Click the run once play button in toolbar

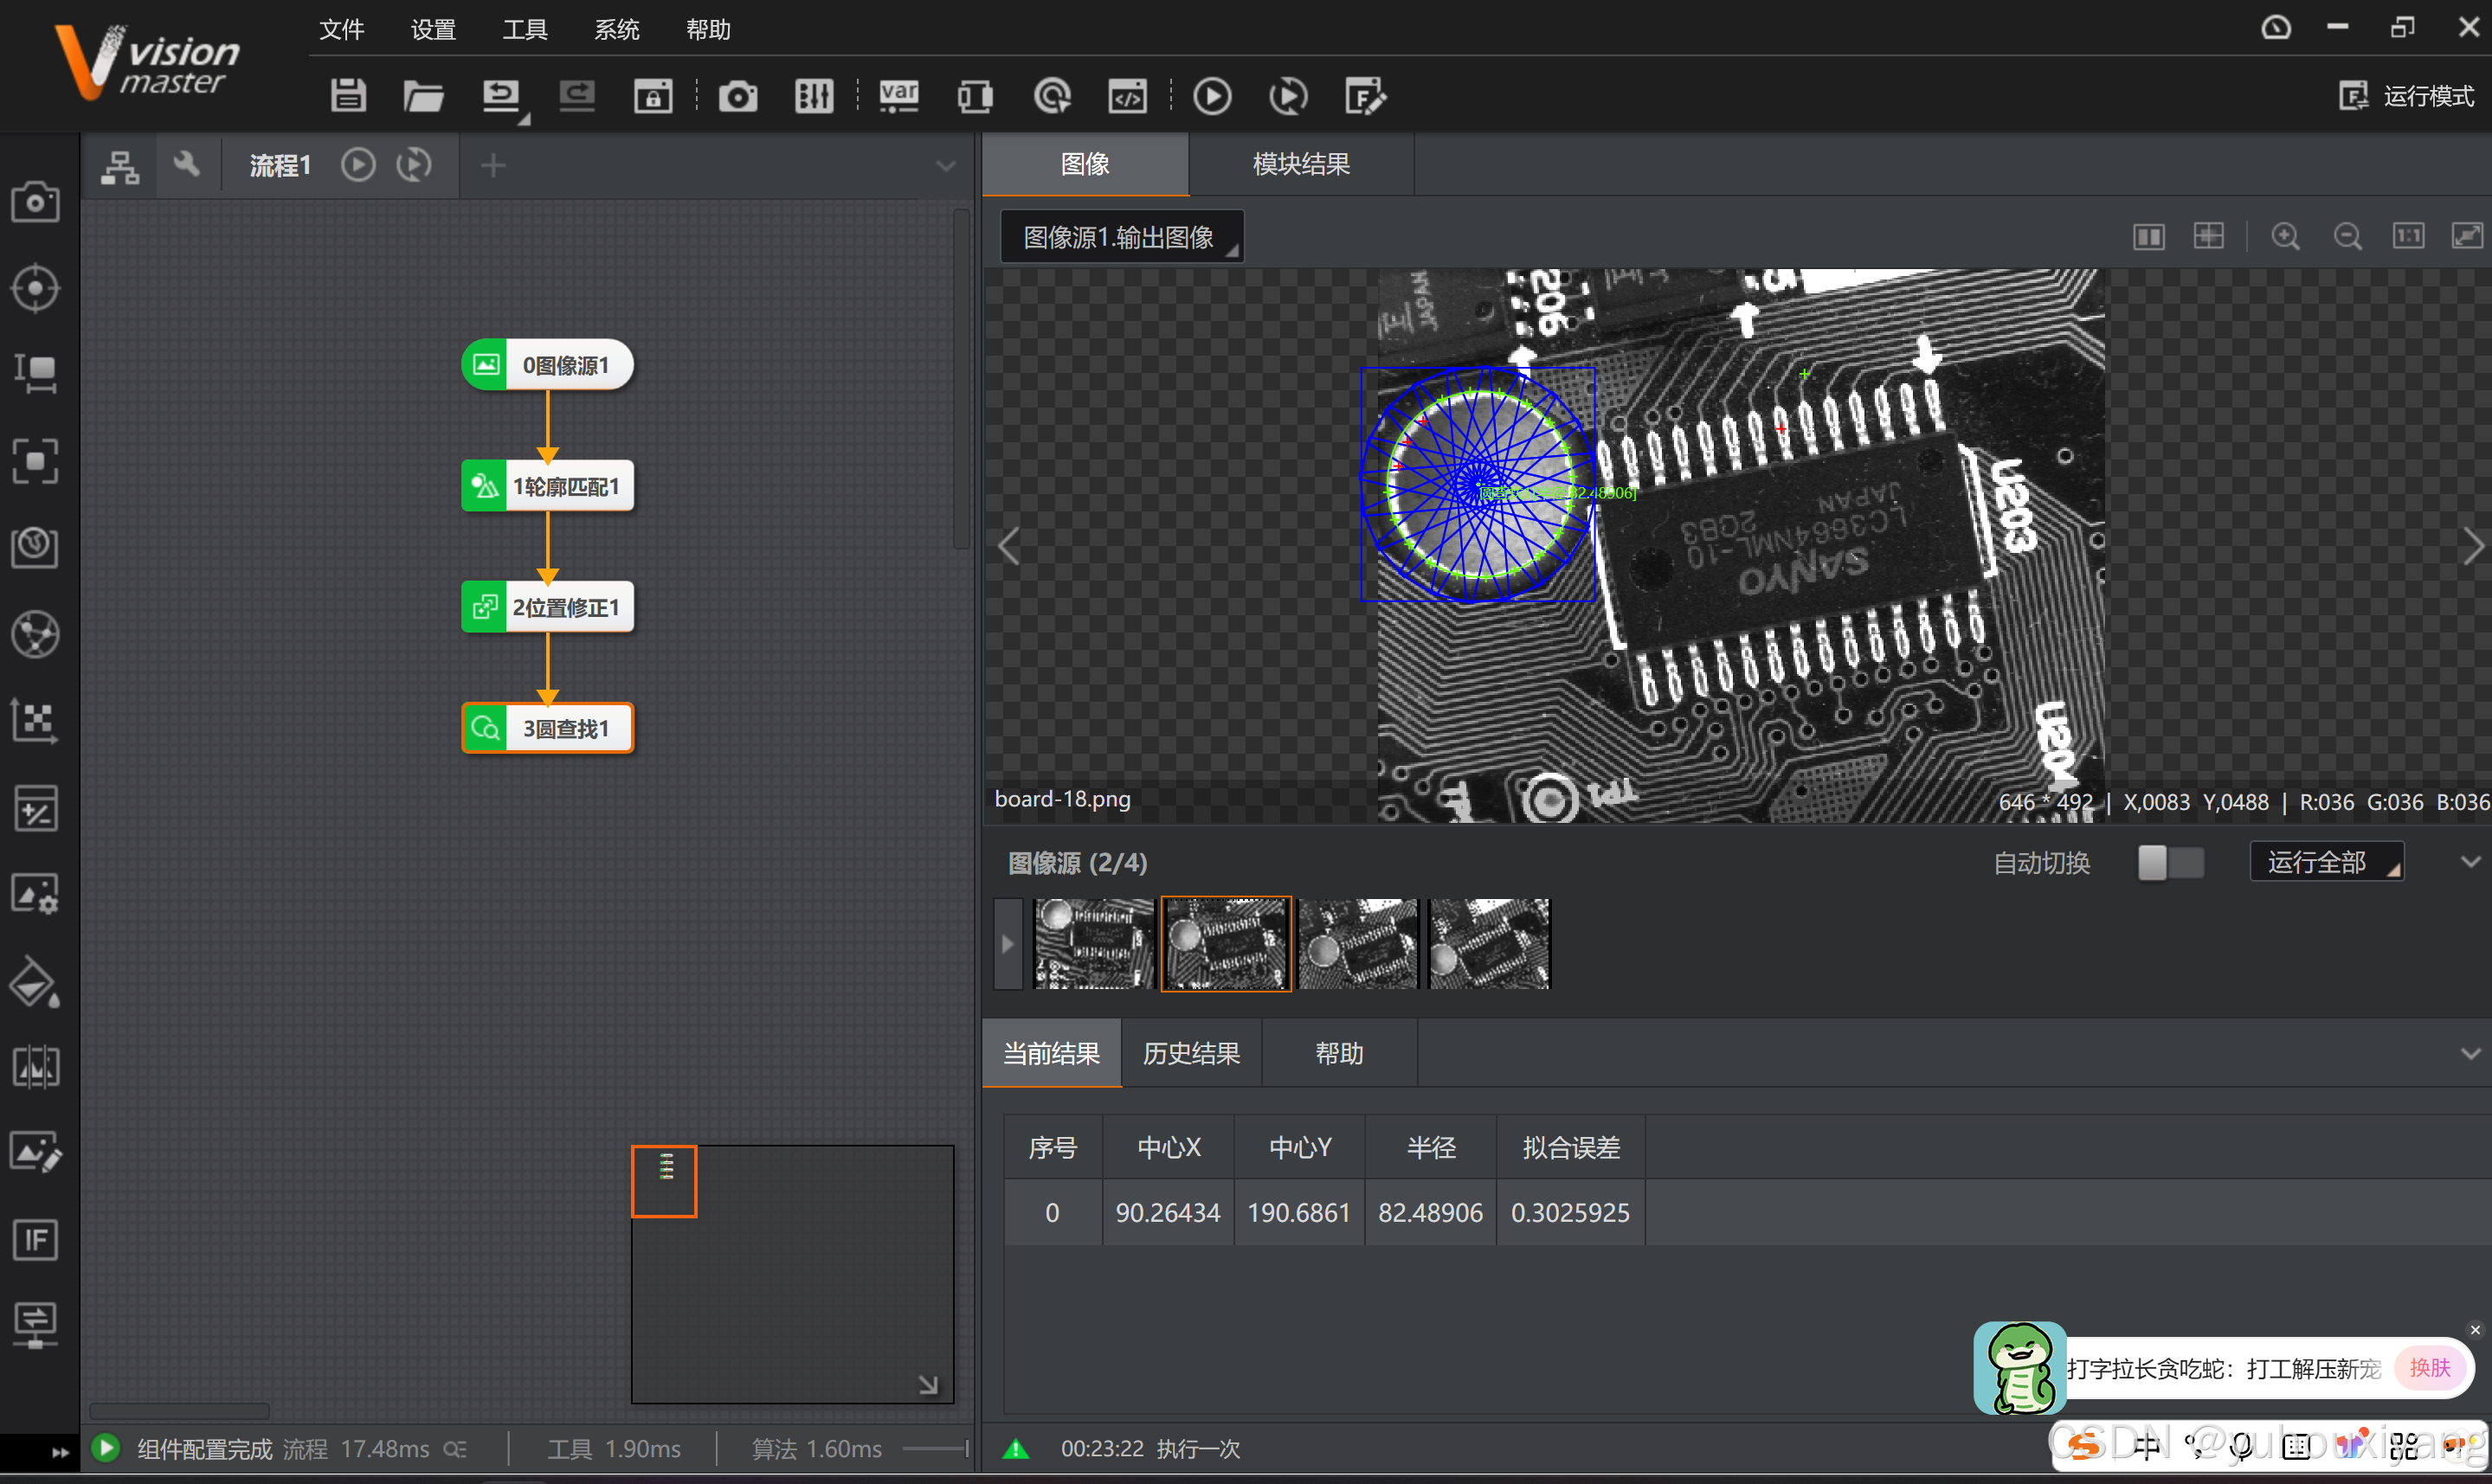[1212, 96]
